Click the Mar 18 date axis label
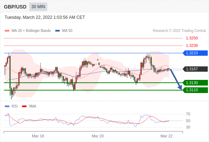This screenshot has height=142, width=209. tap(38, 136)
